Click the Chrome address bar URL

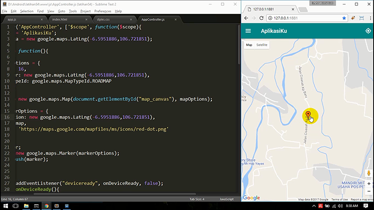click(286, 18)
